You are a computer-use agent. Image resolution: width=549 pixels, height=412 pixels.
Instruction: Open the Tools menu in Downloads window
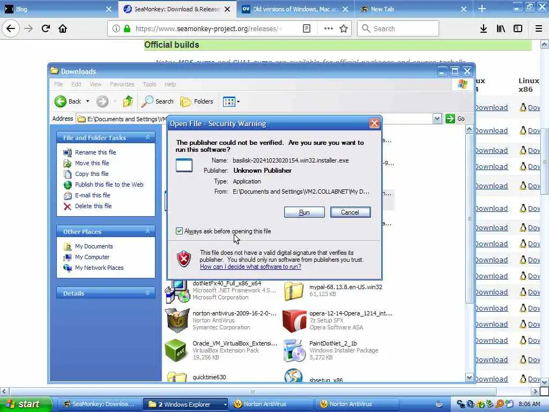150,84
